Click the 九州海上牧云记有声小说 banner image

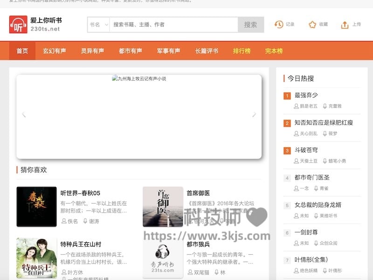tap(139, 116)
